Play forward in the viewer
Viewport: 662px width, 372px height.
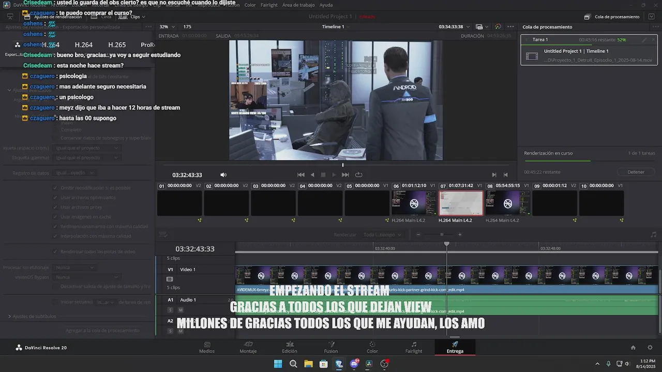pos(334,175)
